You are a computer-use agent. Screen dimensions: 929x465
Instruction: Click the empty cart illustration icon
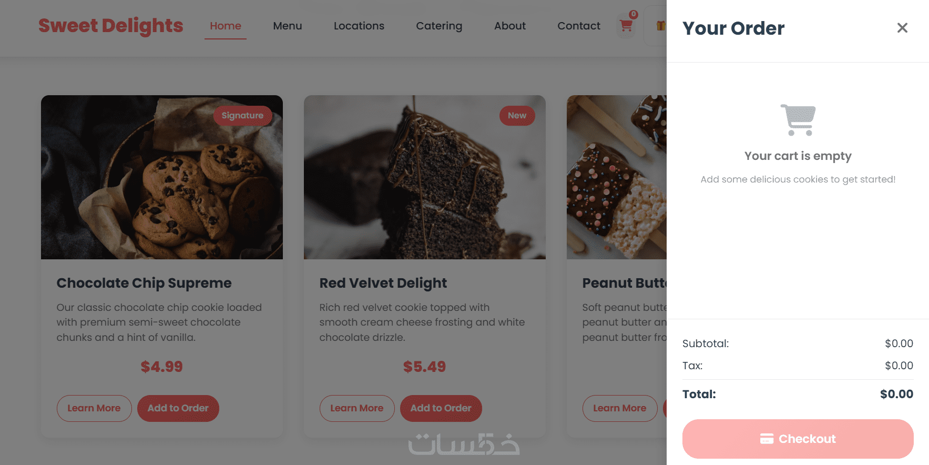point(798,120)
